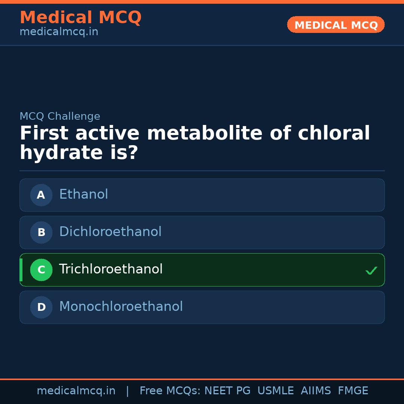The image size is (404, 404).
Task: Select the Dichloroethanol answer option
Action: click(202, 232)
